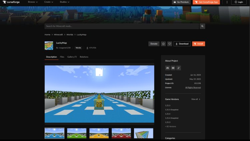Screen dimensions: 250x141
Task: Click the LuckyMap breadcrumb
Action: 81,35
